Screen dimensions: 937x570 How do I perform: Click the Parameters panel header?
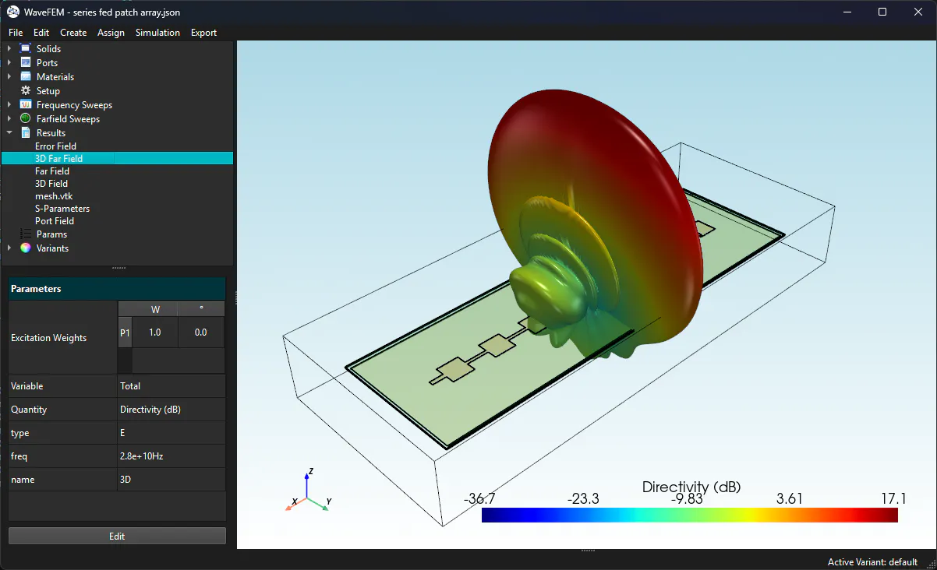pyautogui.click(x=117, y=288)
